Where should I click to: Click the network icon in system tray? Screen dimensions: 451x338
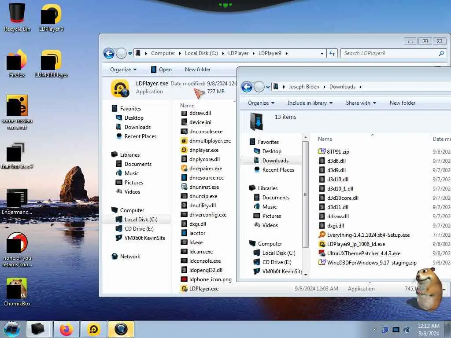(x=396, y=330)
